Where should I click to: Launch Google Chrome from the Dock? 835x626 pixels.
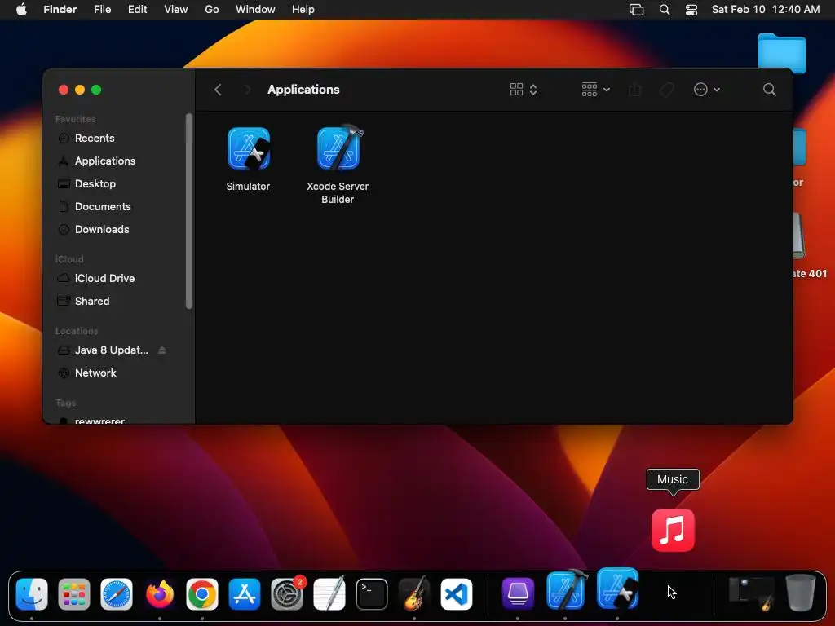(202, 593)
